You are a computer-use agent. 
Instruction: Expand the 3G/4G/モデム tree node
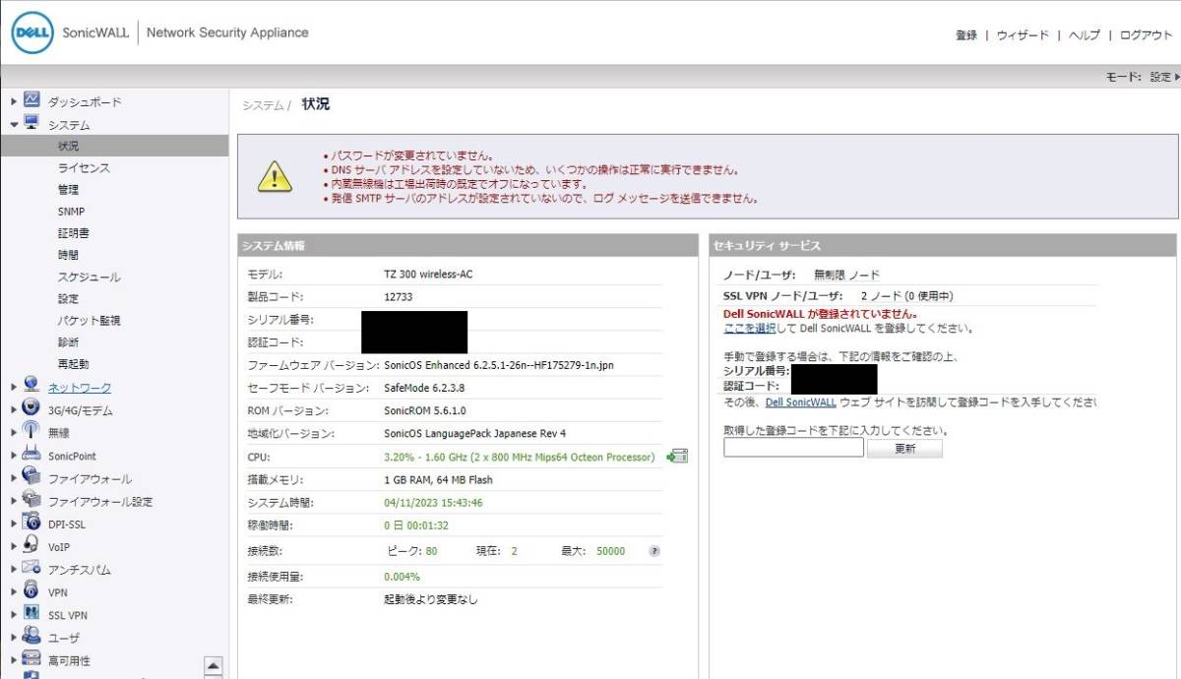tap(14, 409)
